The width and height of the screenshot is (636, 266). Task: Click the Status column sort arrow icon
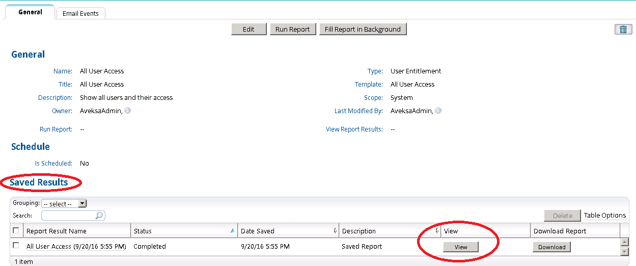[x=233, y=231]
